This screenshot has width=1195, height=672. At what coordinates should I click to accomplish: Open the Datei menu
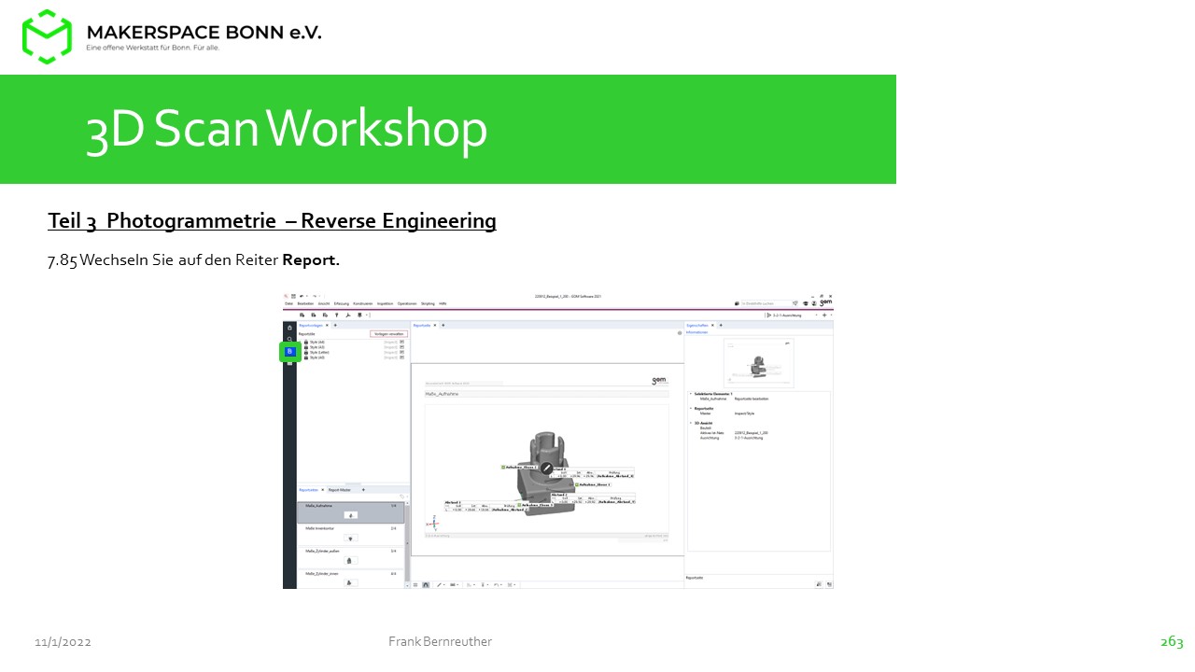tap(289, 303)
